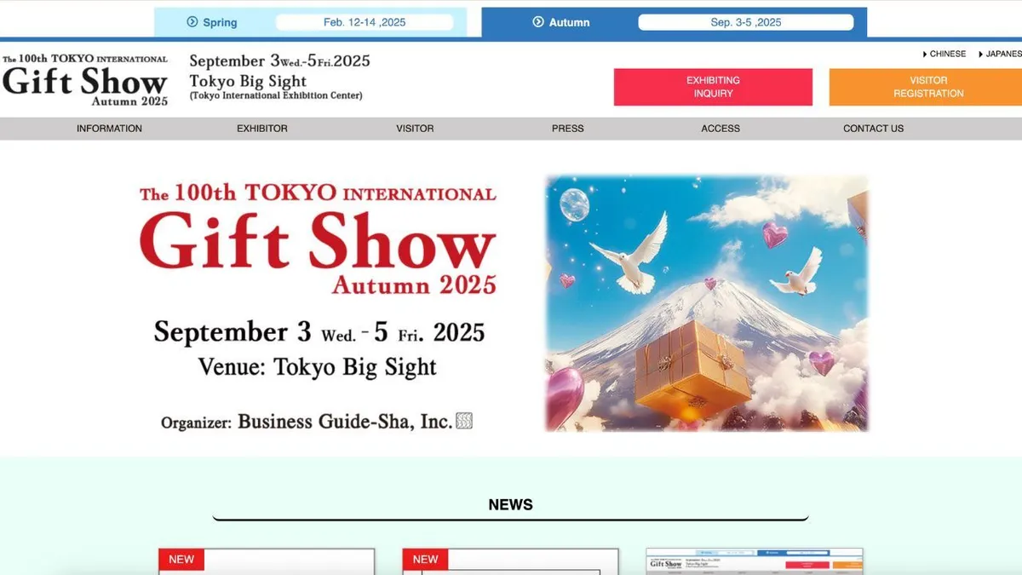
Task: Switch to the Spring show tab
Action: point(310,22)
